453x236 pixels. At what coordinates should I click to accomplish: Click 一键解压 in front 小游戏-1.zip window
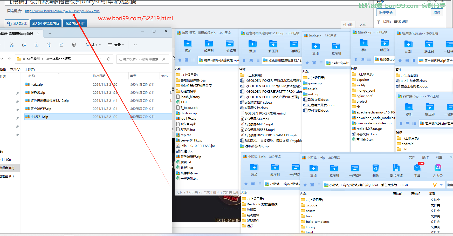click(x=355, y=171)
